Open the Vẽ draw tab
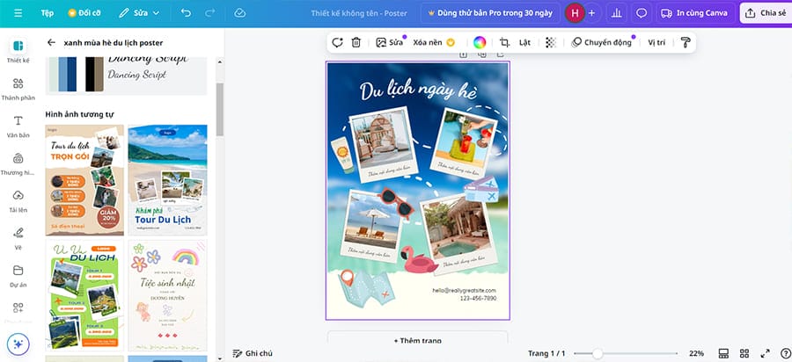The image size is (792, 362). [x=18, y=238]
